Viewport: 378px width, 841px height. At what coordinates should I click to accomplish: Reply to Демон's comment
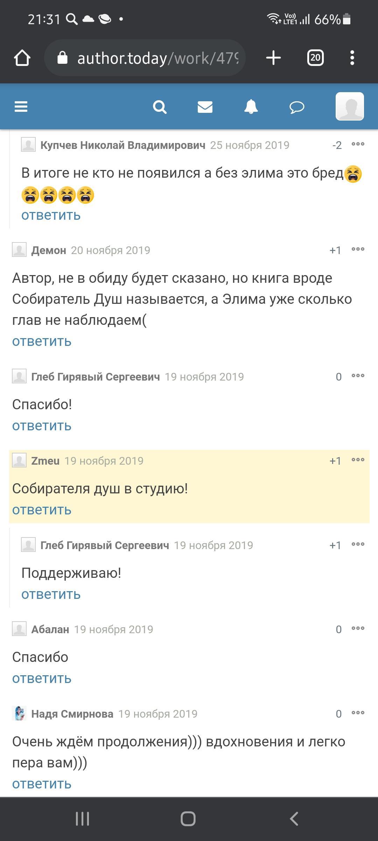point(42,341)
